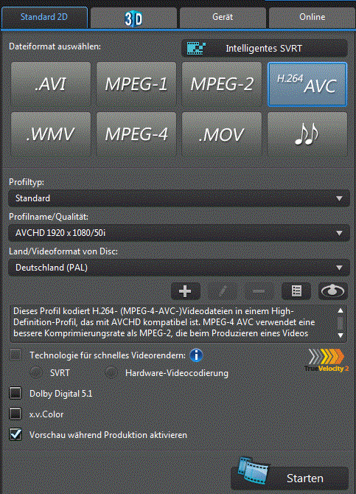Add a new profile with plus icon
The height and width of the screenshot is (494, 356).
[186, 291]
